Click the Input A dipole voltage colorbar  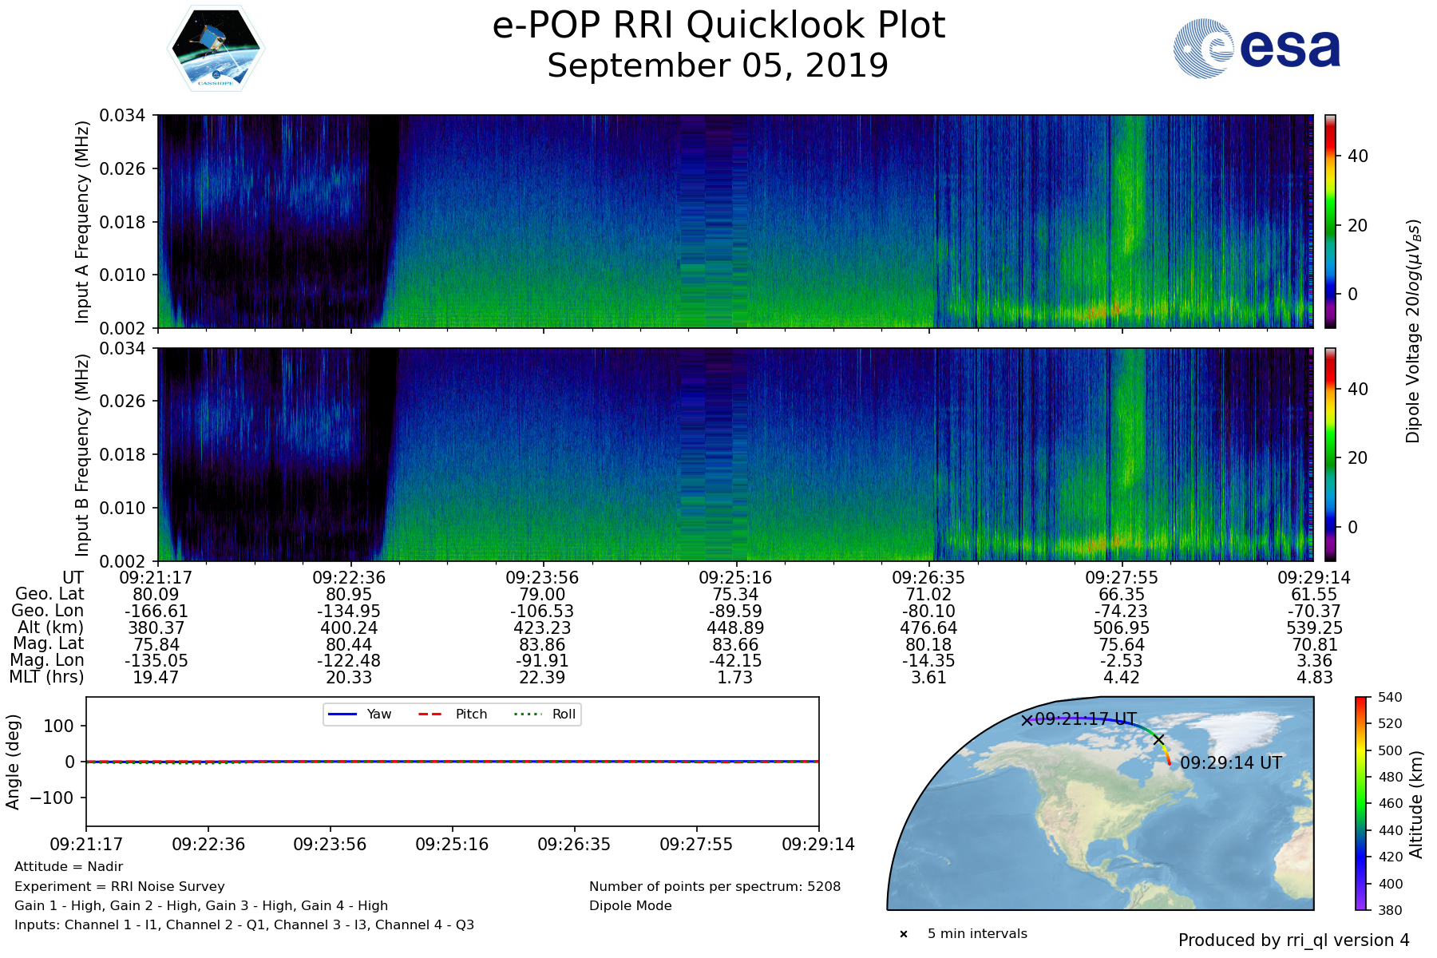tap(1330, 221)
